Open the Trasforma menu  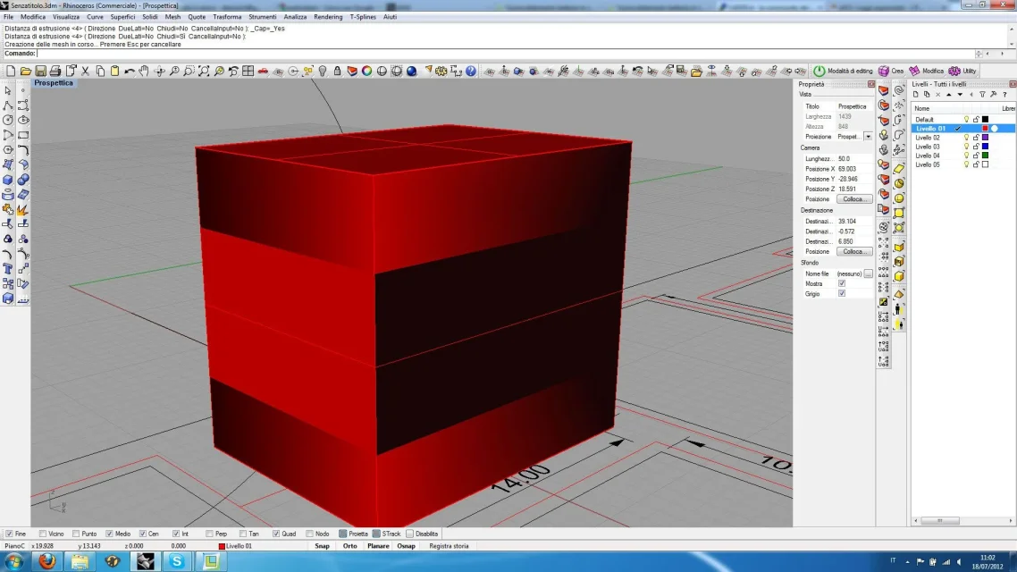[x=227, y=17]
